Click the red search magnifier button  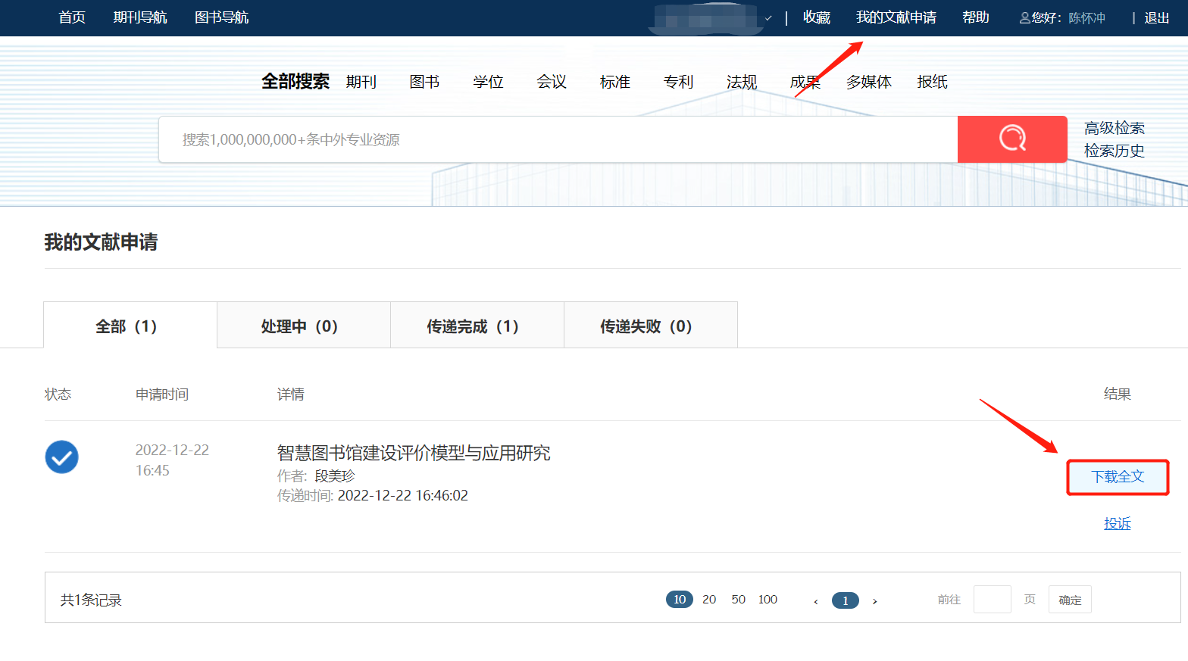(1011, 139)
